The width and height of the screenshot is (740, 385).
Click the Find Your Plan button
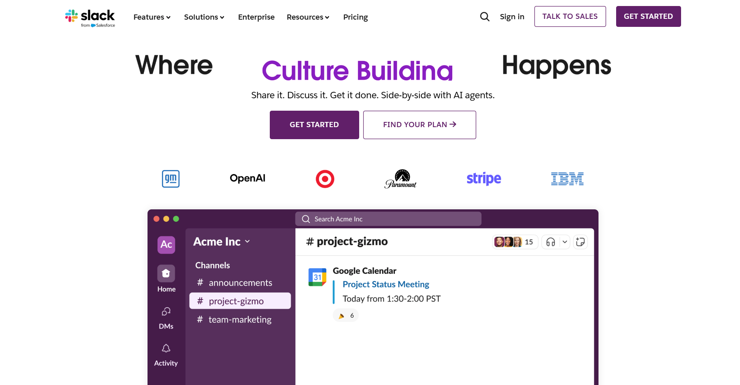tap(419, 125)
